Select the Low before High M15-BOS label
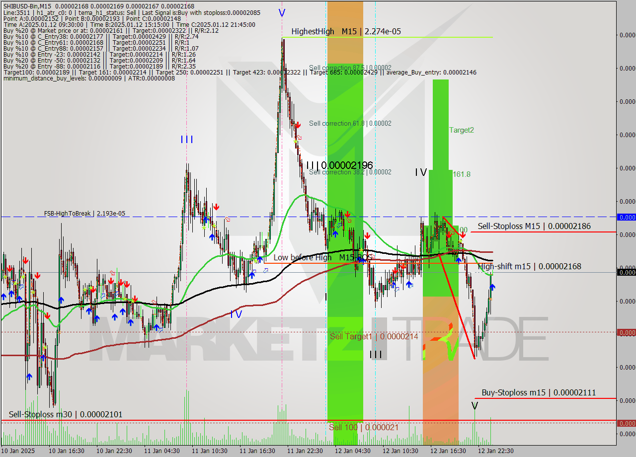The image size is (636, 457). click(322, 257)
